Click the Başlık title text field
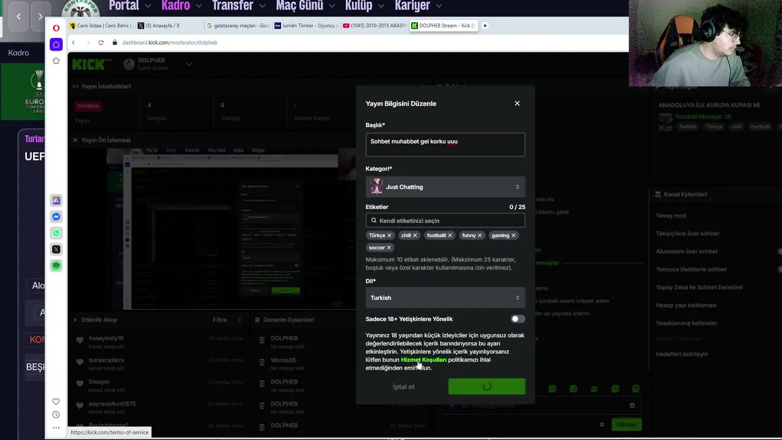 click(445, 144)
